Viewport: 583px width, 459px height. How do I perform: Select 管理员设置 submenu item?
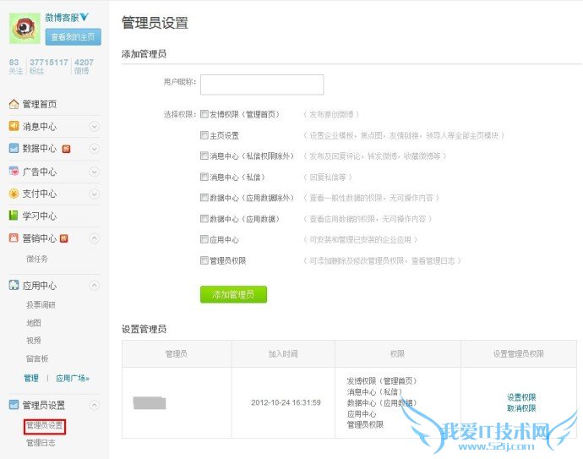click(45, 425)
